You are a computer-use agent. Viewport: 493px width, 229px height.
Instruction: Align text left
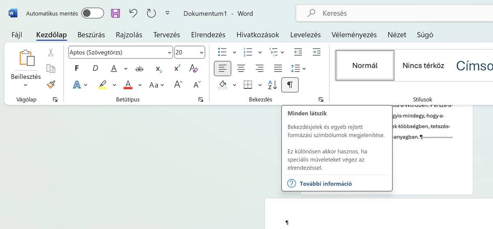(x=223, y=69)
